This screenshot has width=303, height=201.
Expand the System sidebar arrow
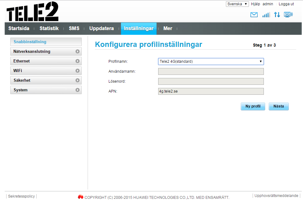click(x=77, y=90)
